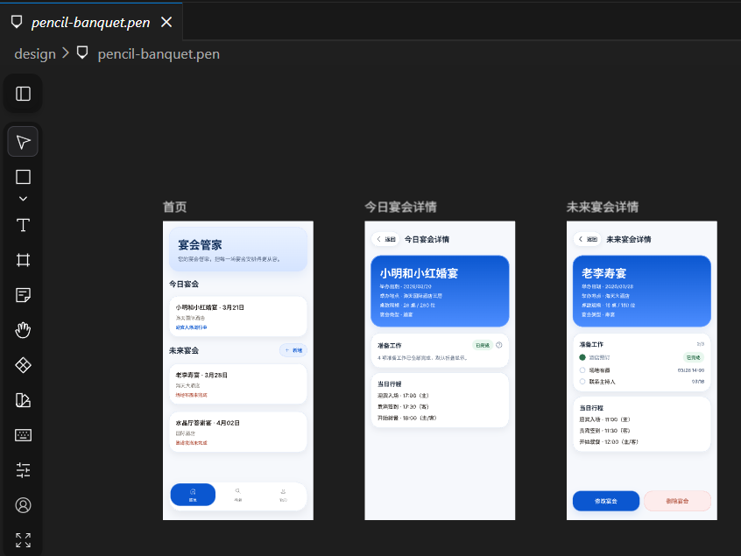
Task: Open the shapes palette tool icon
Action: 22,400
